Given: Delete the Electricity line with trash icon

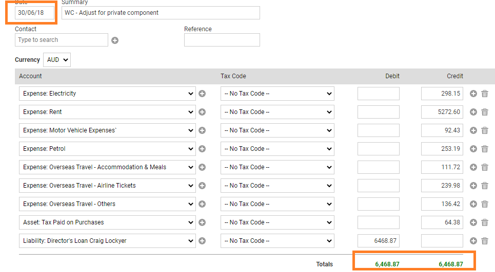Looking at the screenshot, I should point(485,94).
